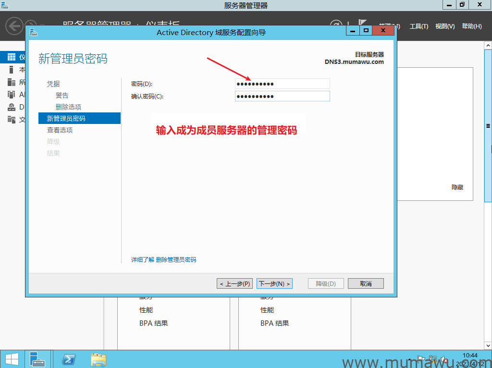Click the dashboard icon in the sidebar
This screenshot has height=368, width=492.
pyautogui.click(x=12, y=57)
